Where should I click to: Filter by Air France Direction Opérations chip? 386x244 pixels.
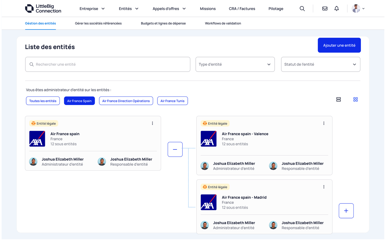(x=126, y=101)
